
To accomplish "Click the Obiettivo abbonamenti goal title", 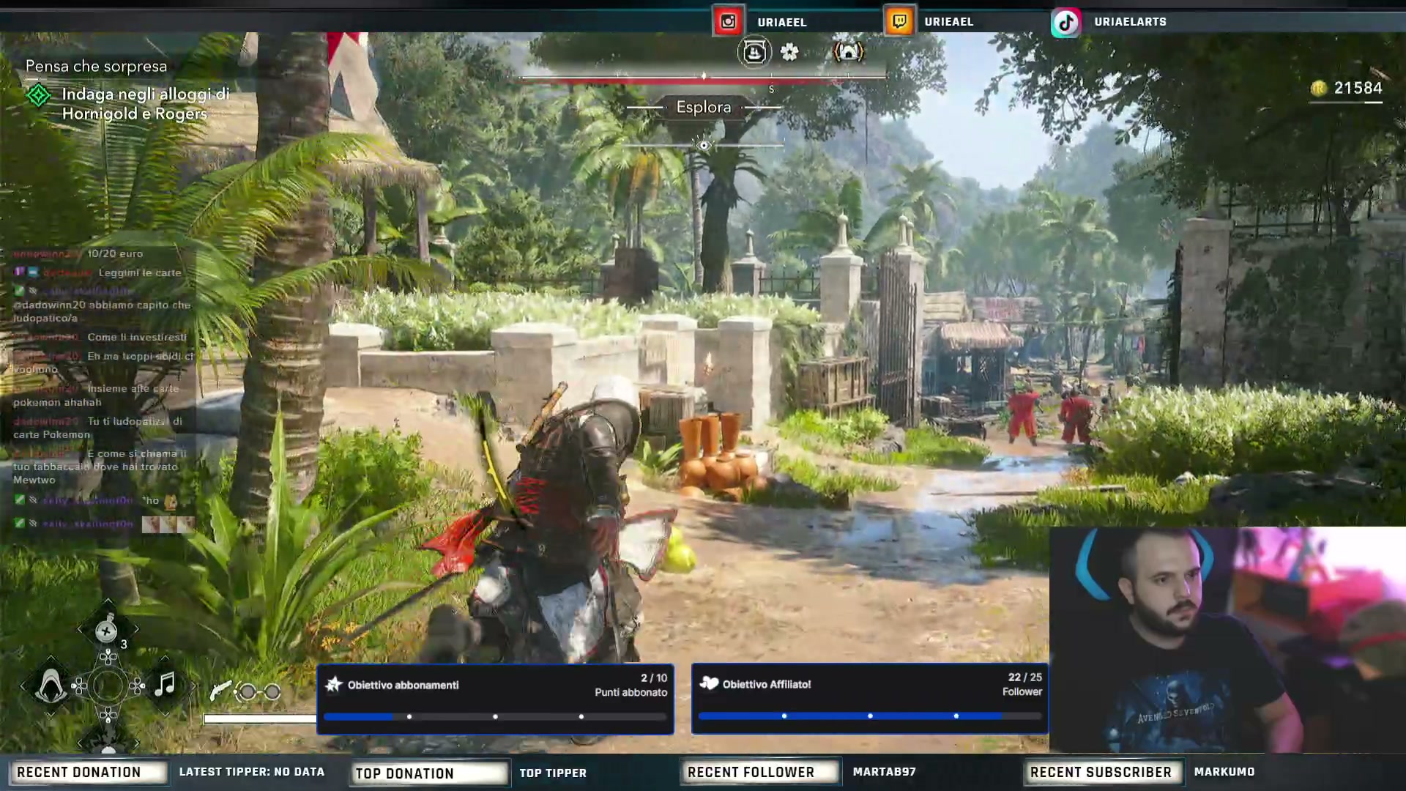I will coord(403,685).
